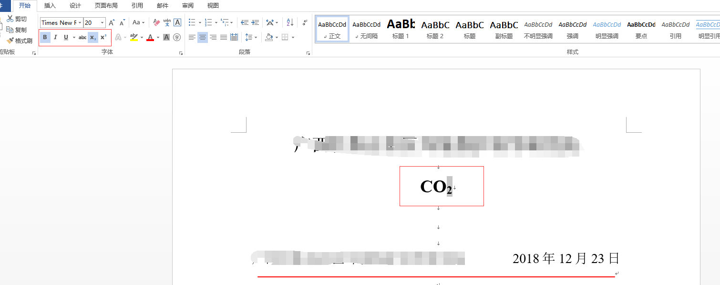The image size is (720, 285).
Task: Click the Show/Hide paragraph marks icon
Action: (304, 22)
